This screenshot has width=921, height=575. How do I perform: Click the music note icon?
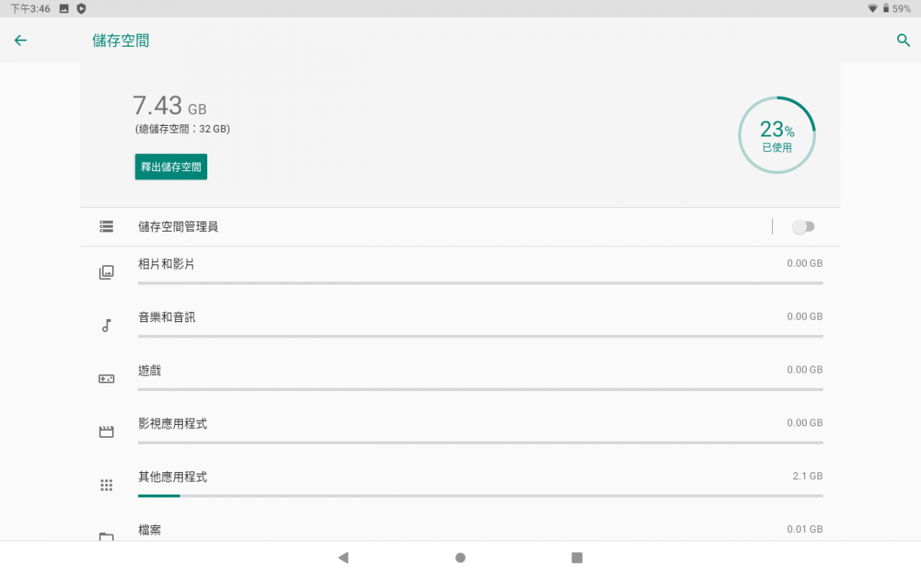pyautogui.click(x=106, y=326)
